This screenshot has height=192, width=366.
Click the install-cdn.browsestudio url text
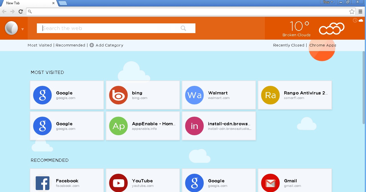tap(230, 129)
